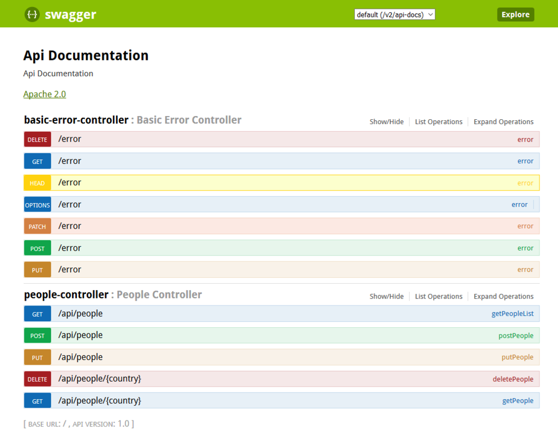Expand /api/people/{country} path in GET row

point(100,401)
